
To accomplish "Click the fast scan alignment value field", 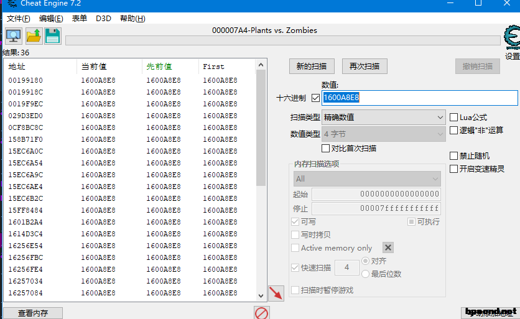I will pyautogui.click(x=347, y=267).
